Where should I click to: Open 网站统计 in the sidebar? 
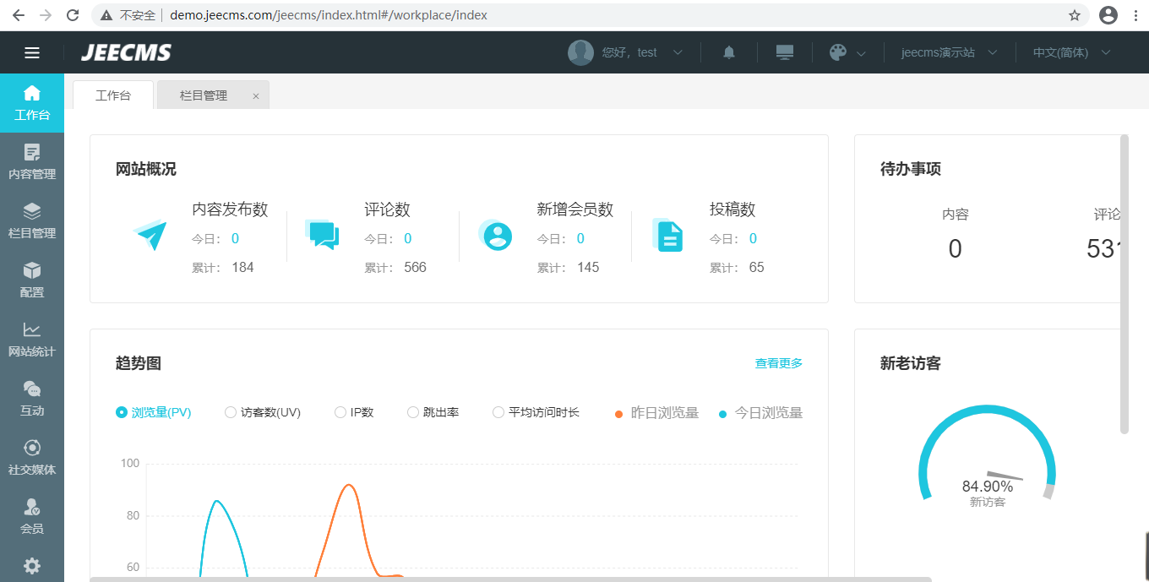(32, 340)
